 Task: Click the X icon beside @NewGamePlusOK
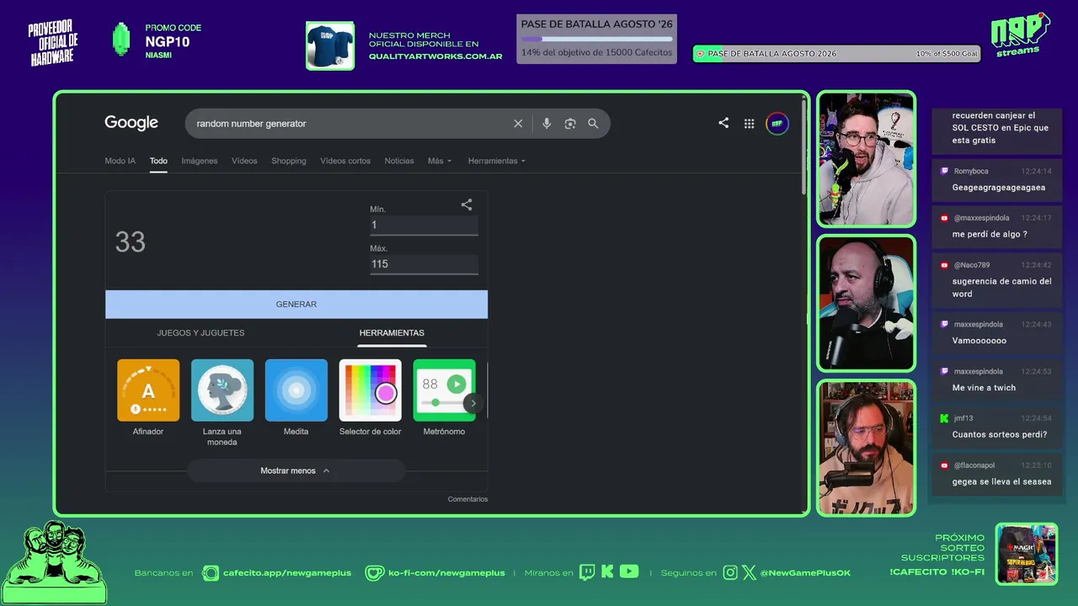pyautogui.click(x=749, y=572)
